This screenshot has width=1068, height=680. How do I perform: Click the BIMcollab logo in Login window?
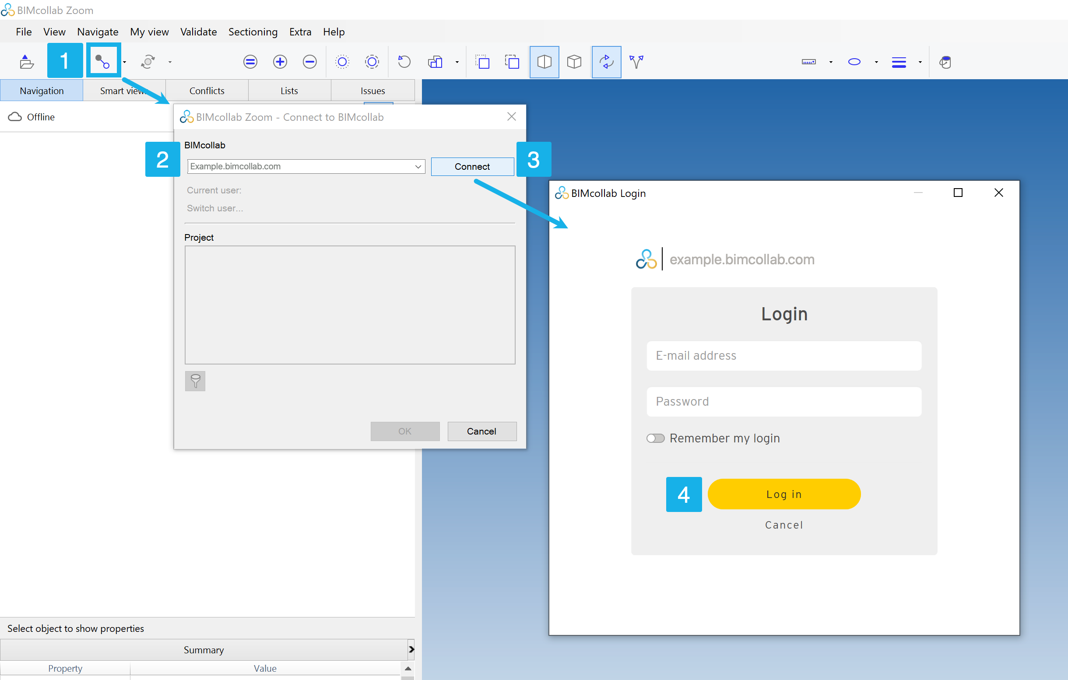point(646,259)
